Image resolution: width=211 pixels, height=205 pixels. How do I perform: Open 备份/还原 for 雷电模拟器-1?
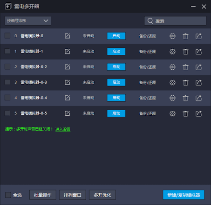pos(148,52)
